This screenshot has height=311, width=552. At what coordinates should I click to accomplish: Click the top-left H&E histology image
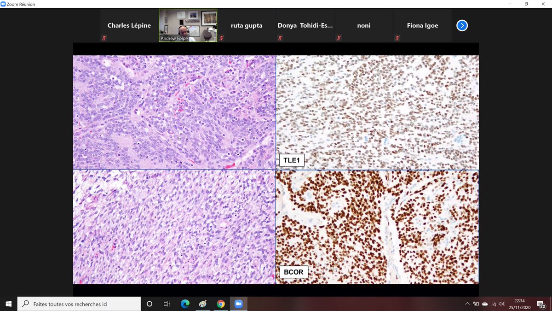click(174, 112)
